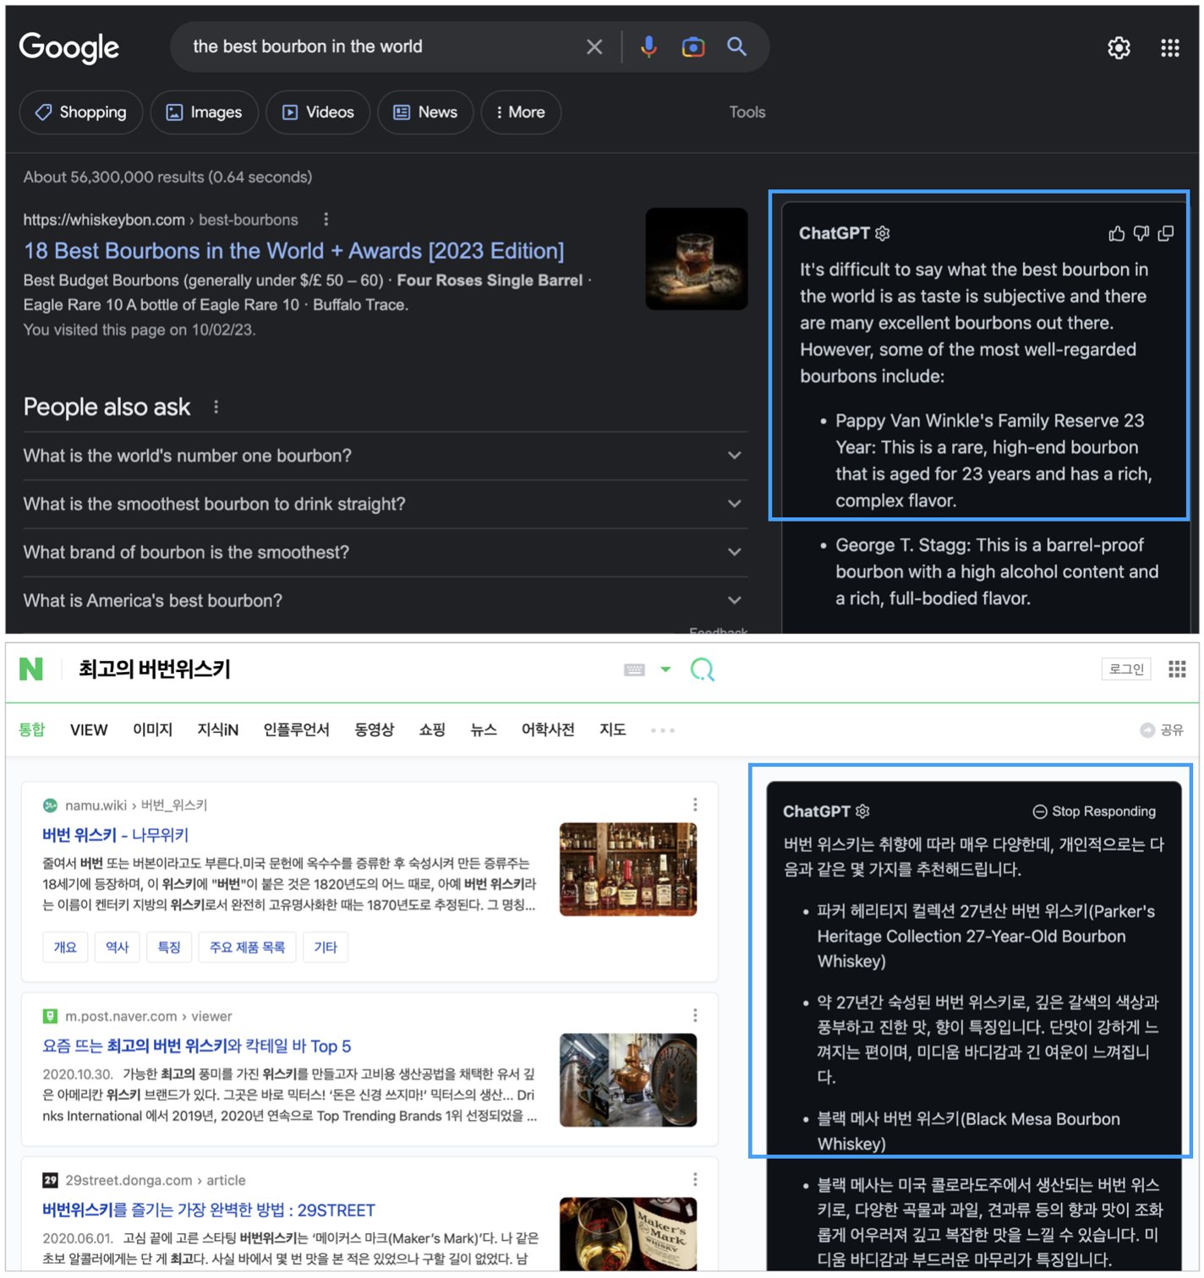This screenshot has width=1204, height=1278.
Task: Stop ChatGPT from responding
Action: click(1093, 811)
